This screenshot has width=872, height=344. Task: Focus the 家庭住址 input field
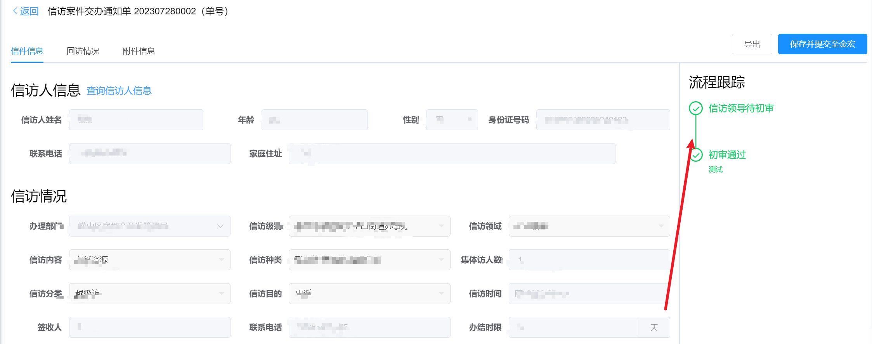point(452,154)
